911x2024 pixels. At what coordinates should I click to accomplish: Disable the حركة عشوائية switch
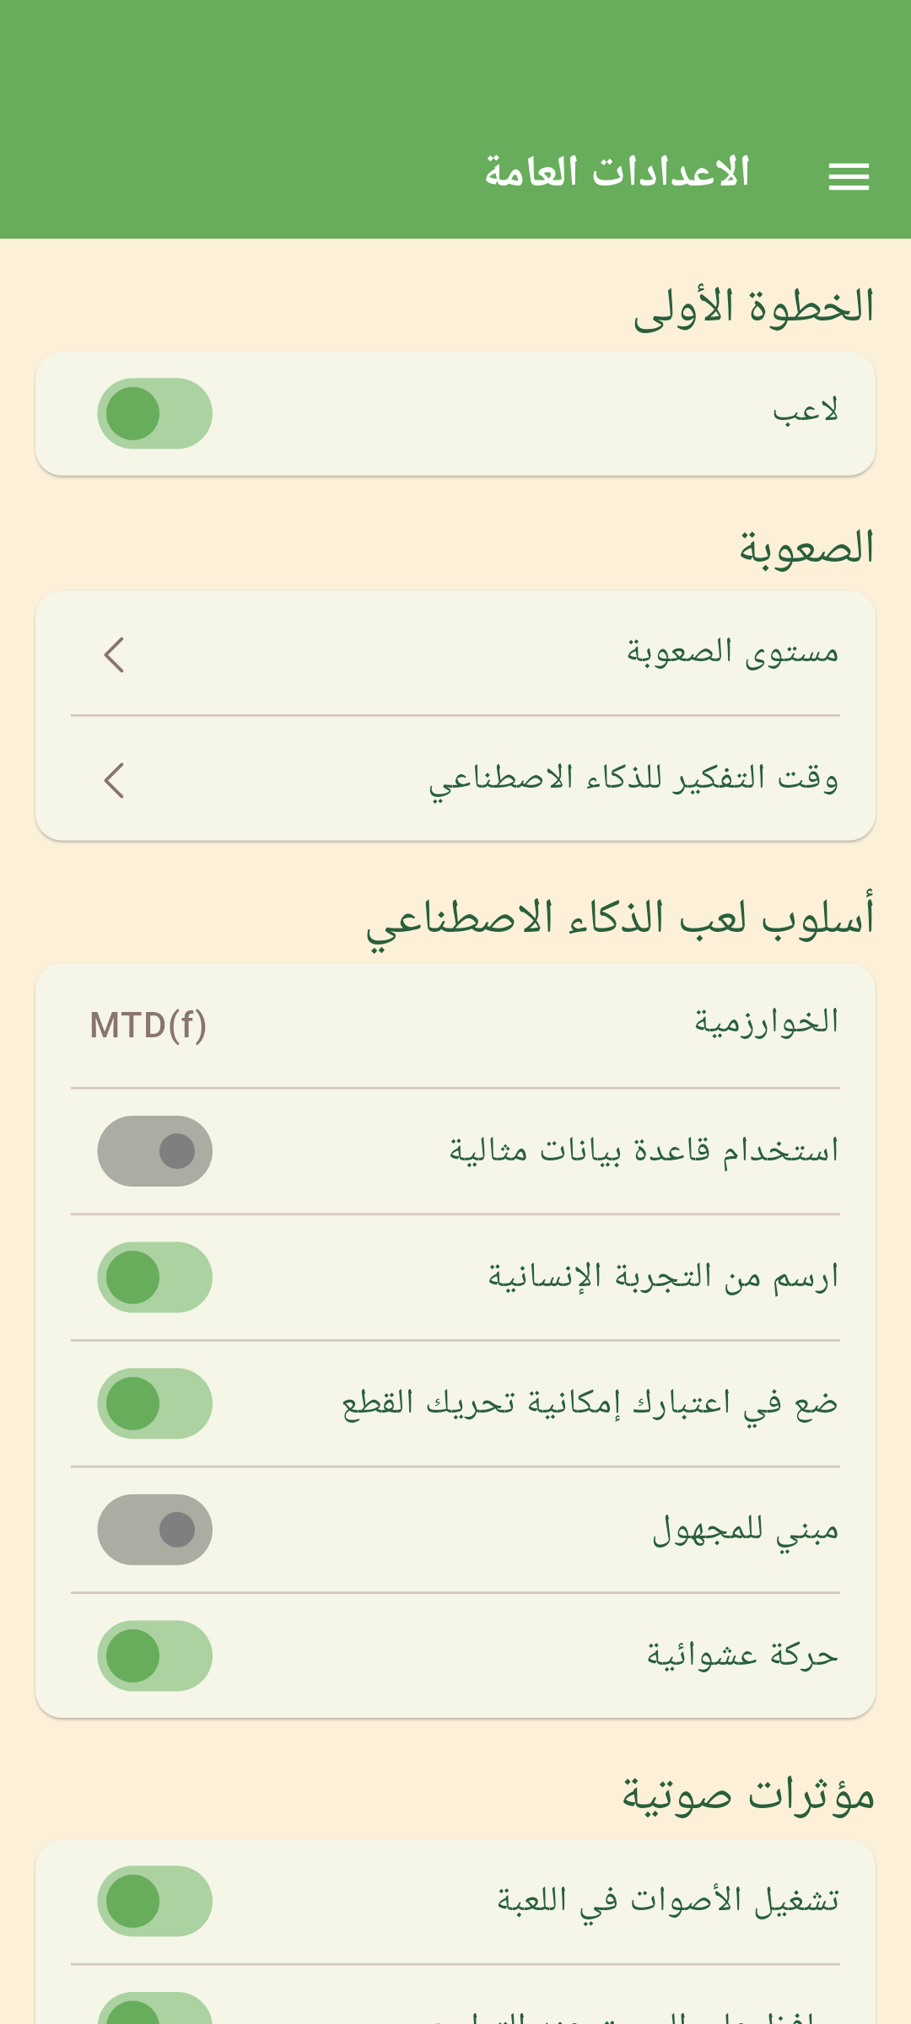click(x=154, y=1655)
